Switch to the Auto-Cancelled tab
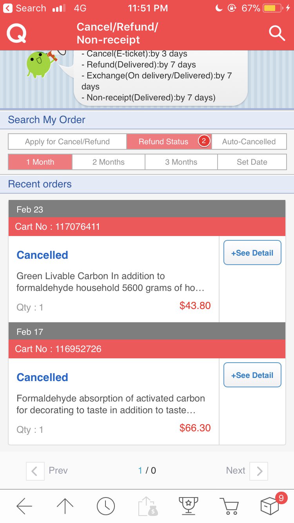 249,142
